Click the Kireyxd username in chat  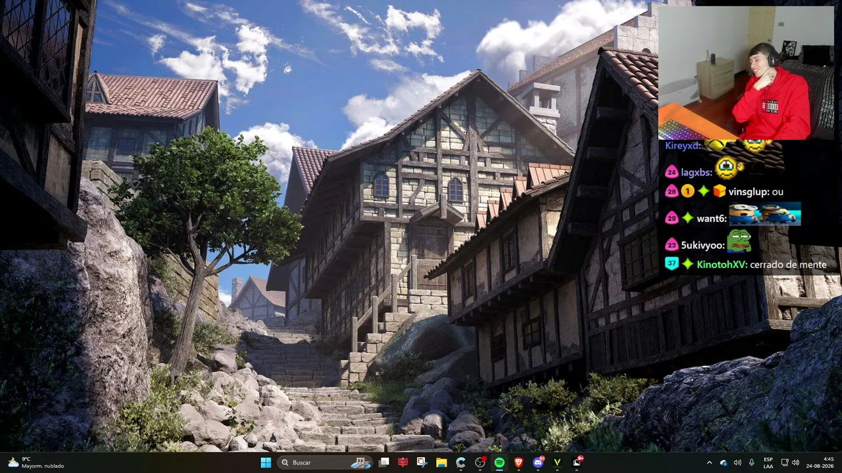tap(683, 146)
